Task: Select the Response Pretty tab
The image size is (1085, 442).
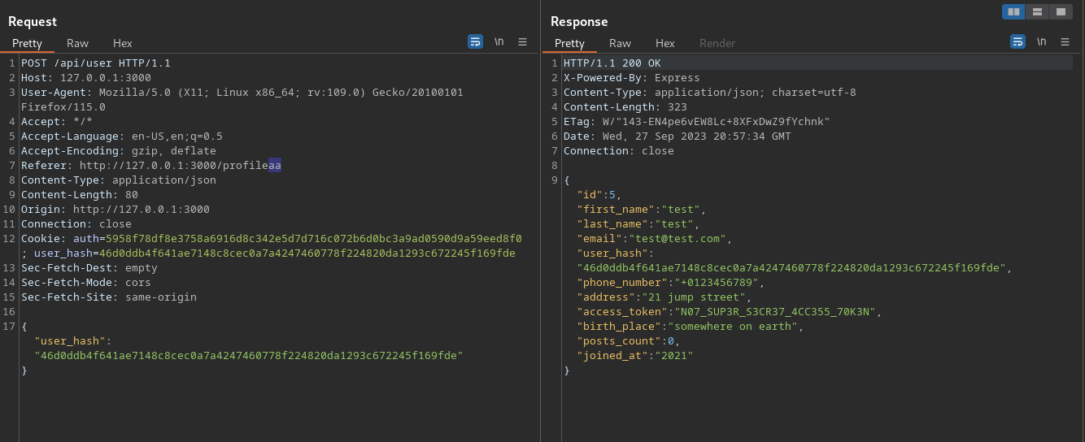Action: pyautogui.click(x=569, y=43)
